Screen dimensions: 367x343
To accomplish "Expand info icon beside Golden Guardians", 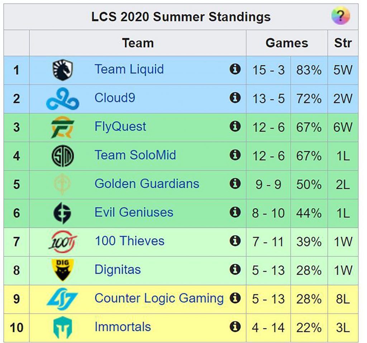I will (x=235, y=183).
